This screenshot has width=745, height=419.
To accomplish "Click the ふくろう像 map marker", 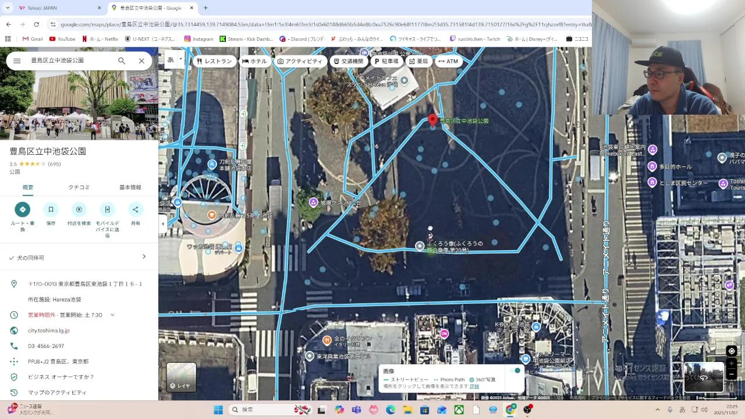I will click(x=420, y=246).
